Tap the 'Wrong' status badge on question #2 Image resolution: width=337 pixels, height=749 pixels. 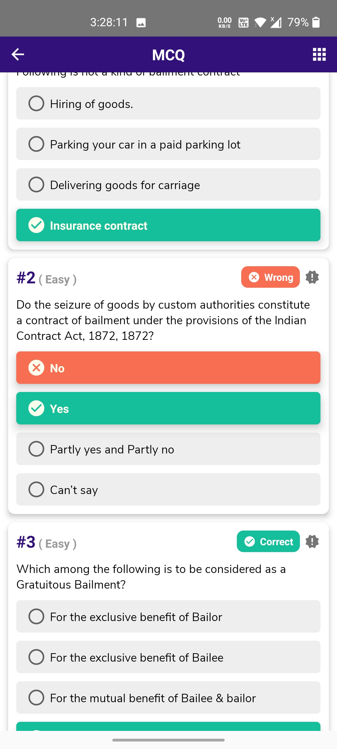[x=270, y=277]
